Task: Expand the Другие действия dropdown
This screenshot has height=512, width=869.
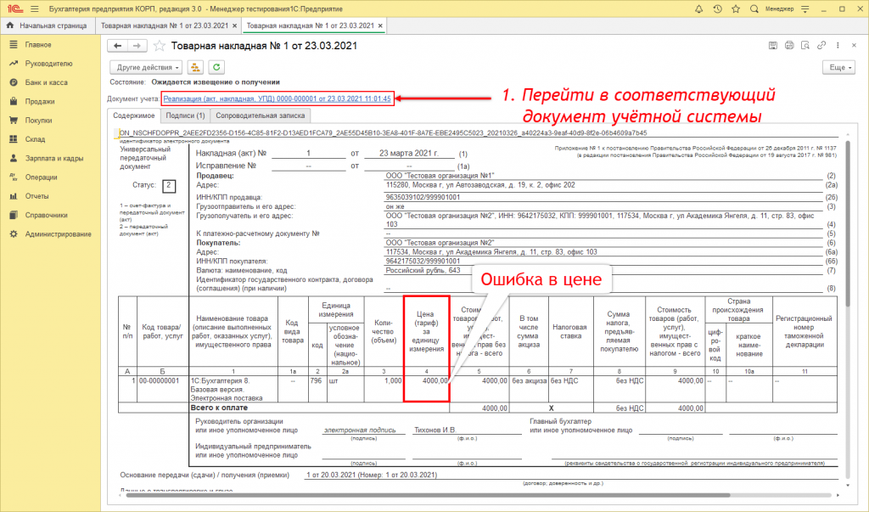Action: click(144, 67)
